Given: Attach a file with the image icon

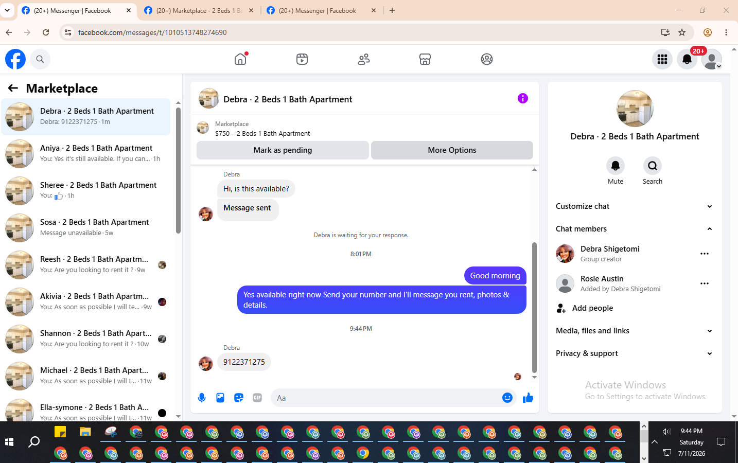Looking at the screenshot, I should click(220, 398).
